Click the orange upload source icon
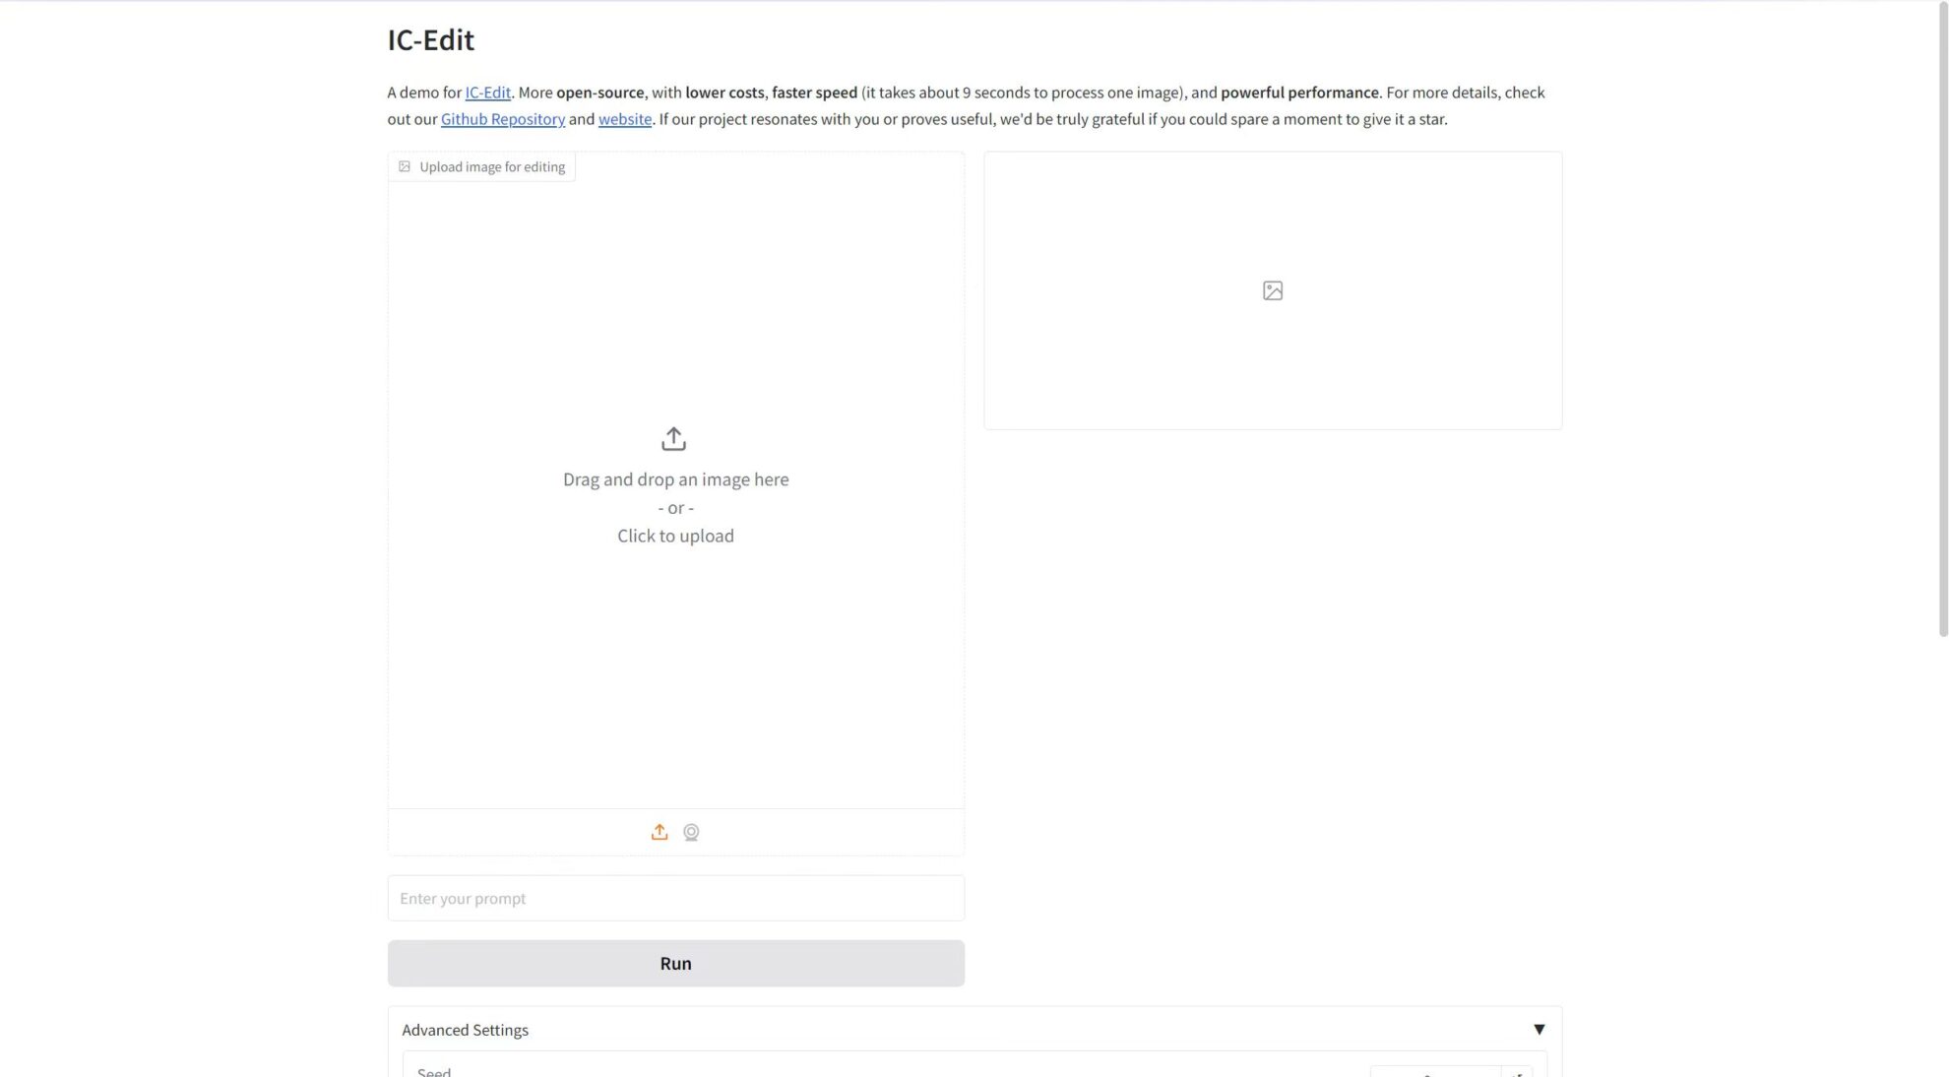The height and width of the screenshot is (1077, 1949). pos(660,832)
